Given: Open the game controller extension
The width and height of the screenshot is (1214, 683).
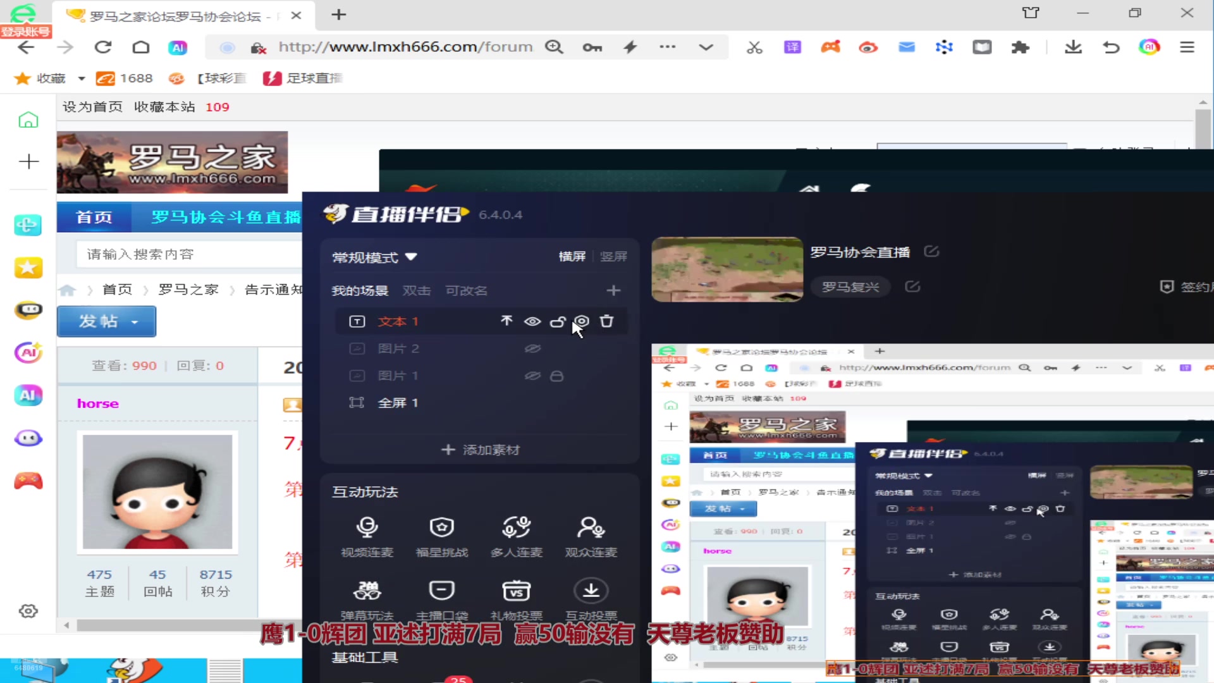Looking at the screenshot, I should coord(830,47).
